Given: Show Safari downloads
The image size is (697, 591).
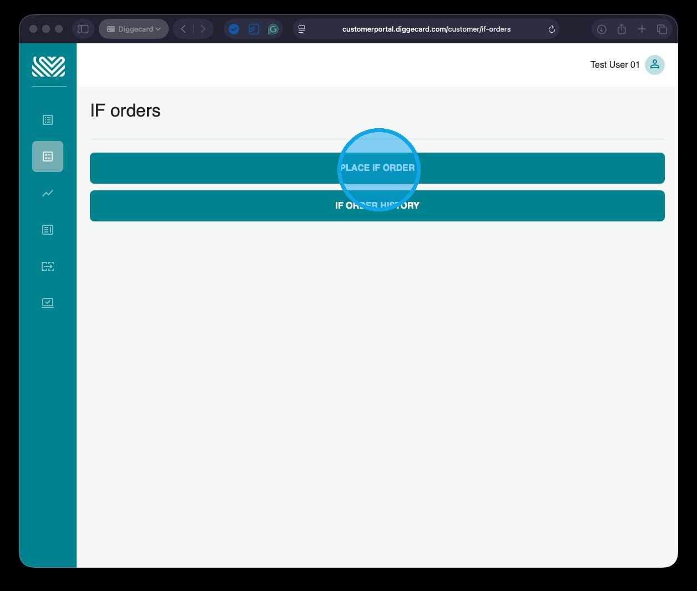Looking at the screenshot, I should pyautogui.click(x=602, y=29).
